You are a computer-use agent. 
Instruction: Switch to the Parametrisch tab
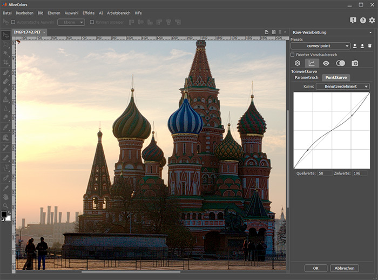(x=306, y=77)
